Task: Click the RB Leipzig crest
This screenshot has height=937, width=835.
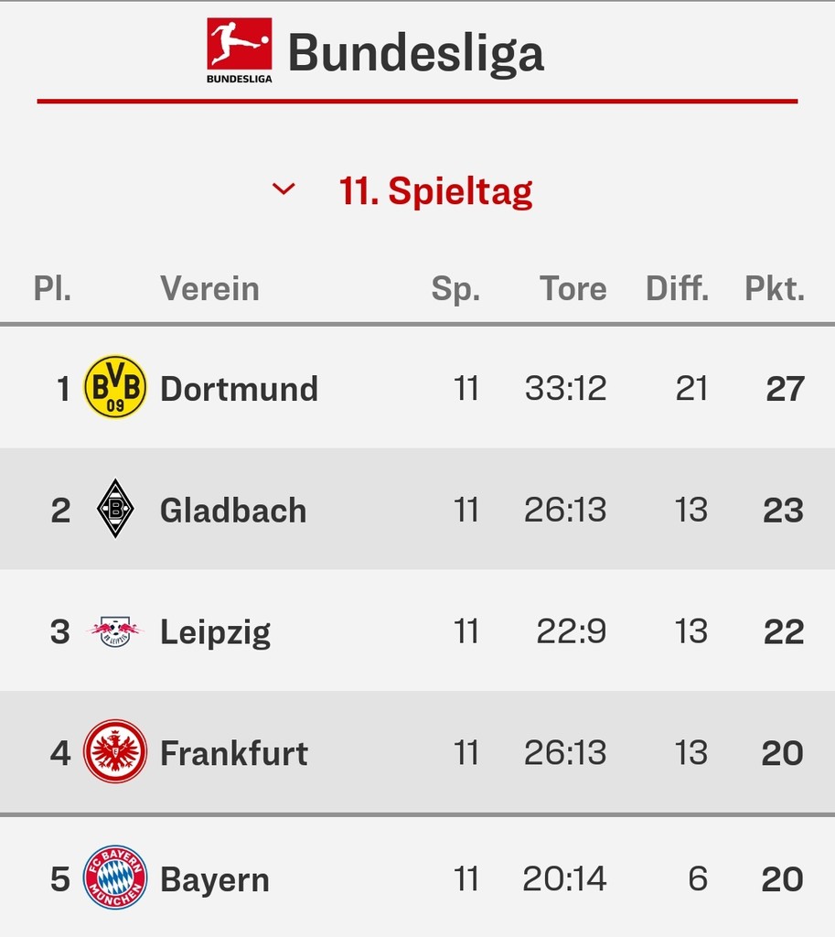Action: point(115,631)
